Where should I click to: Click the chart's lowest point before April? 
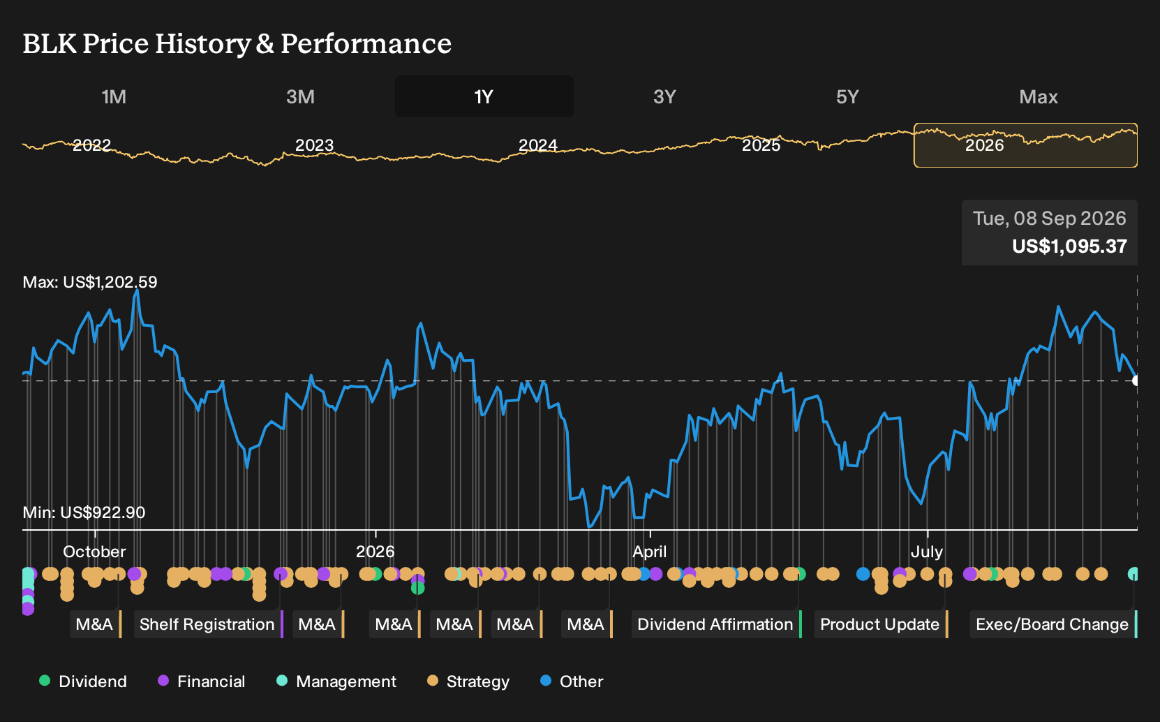coord(590,527)
